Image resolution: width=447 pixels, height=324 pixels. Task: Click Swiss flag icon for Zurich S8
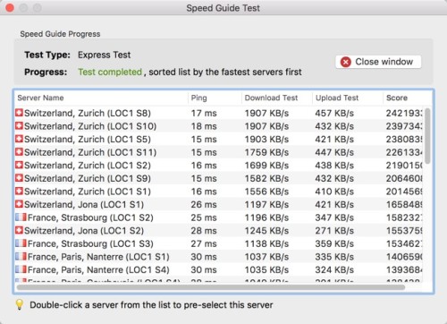(x=19, y=113)
